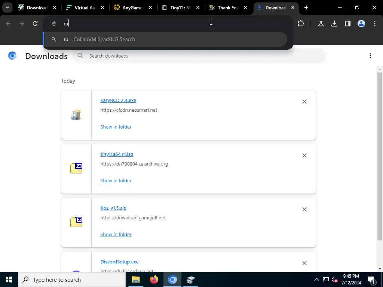Launch Firefox from the taskbar
The height and width of the screenshot is (287, 383).
154,280
